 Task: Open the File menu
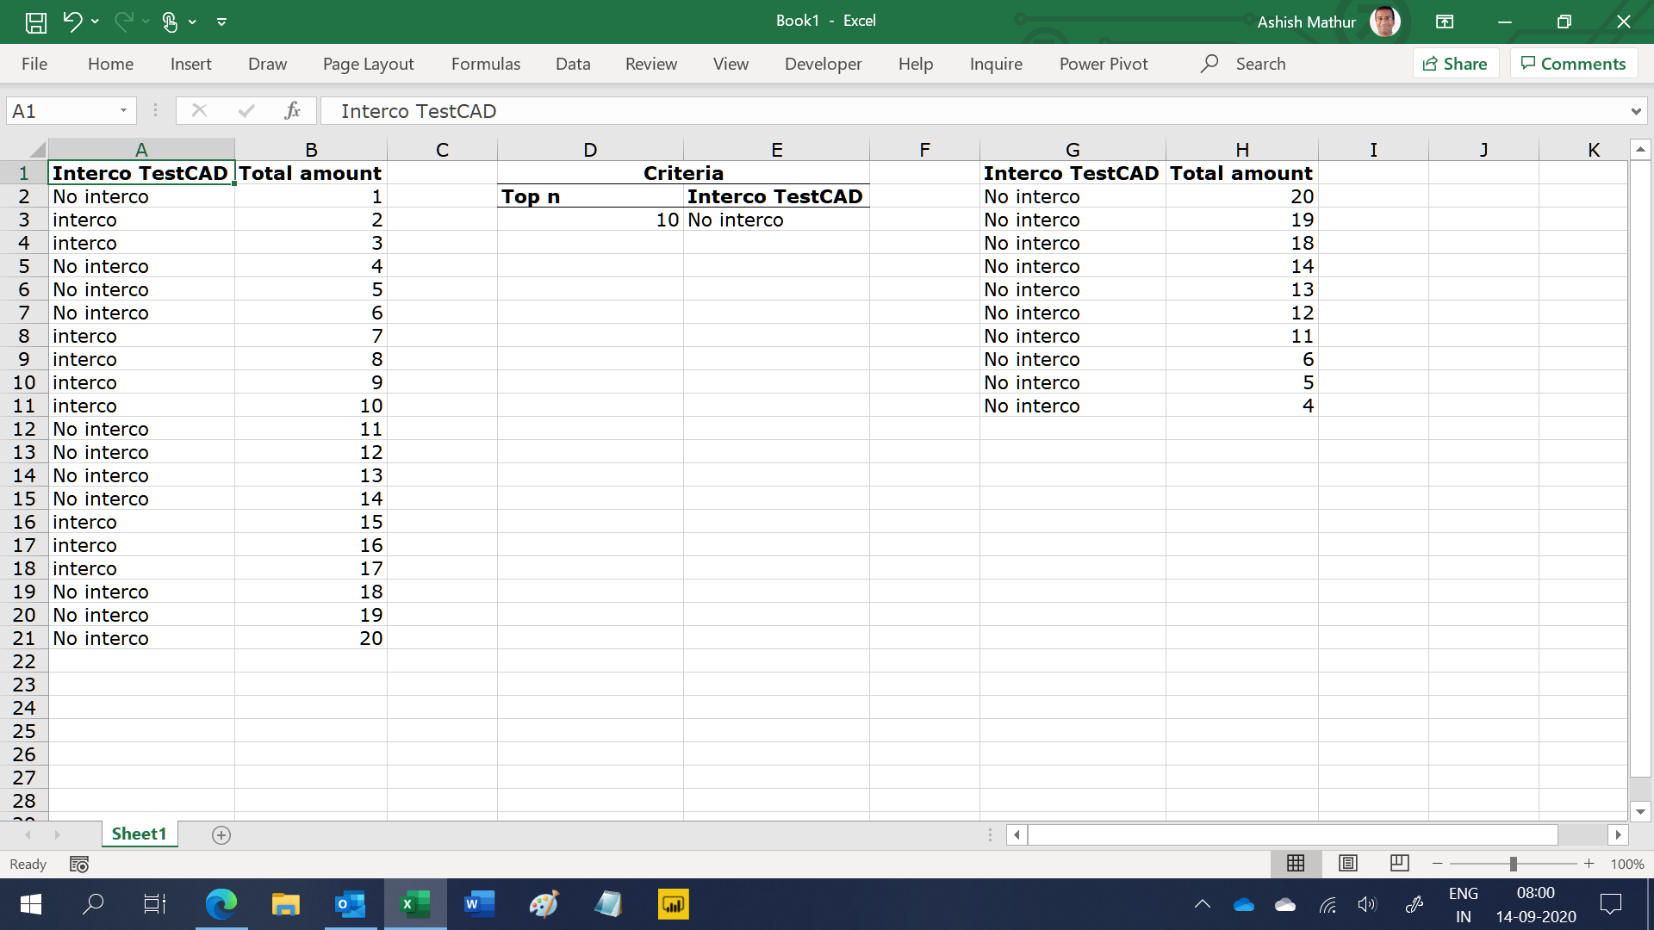[34, 64]
